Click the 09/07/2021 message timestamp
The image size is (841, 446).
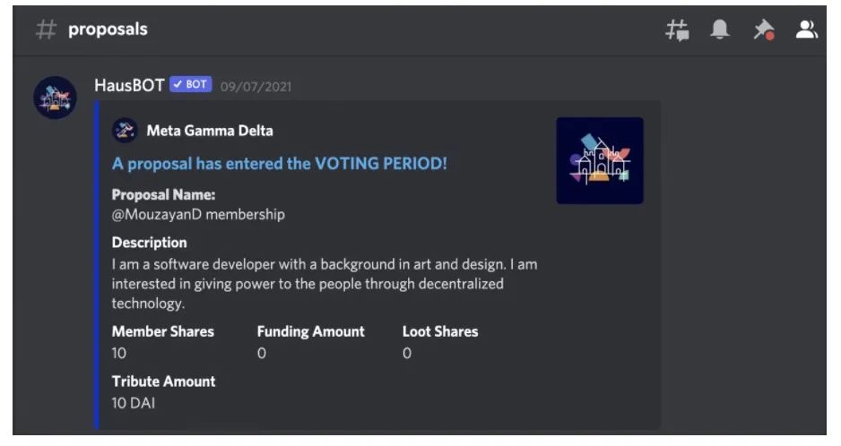point(256,87)
